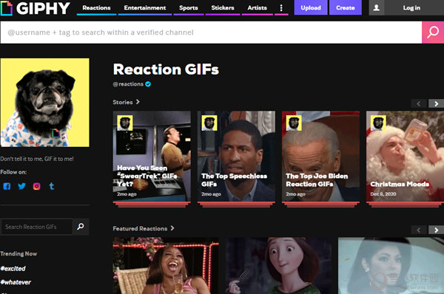The image size is (444, 294).
Task: Click the Trending Now heading
Action: 18,253
